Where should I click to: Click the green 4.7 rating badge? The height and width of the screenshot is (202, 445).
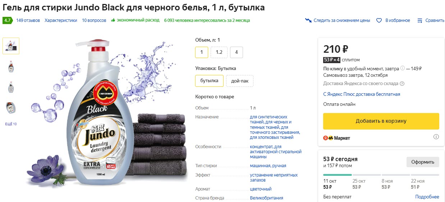8,20
